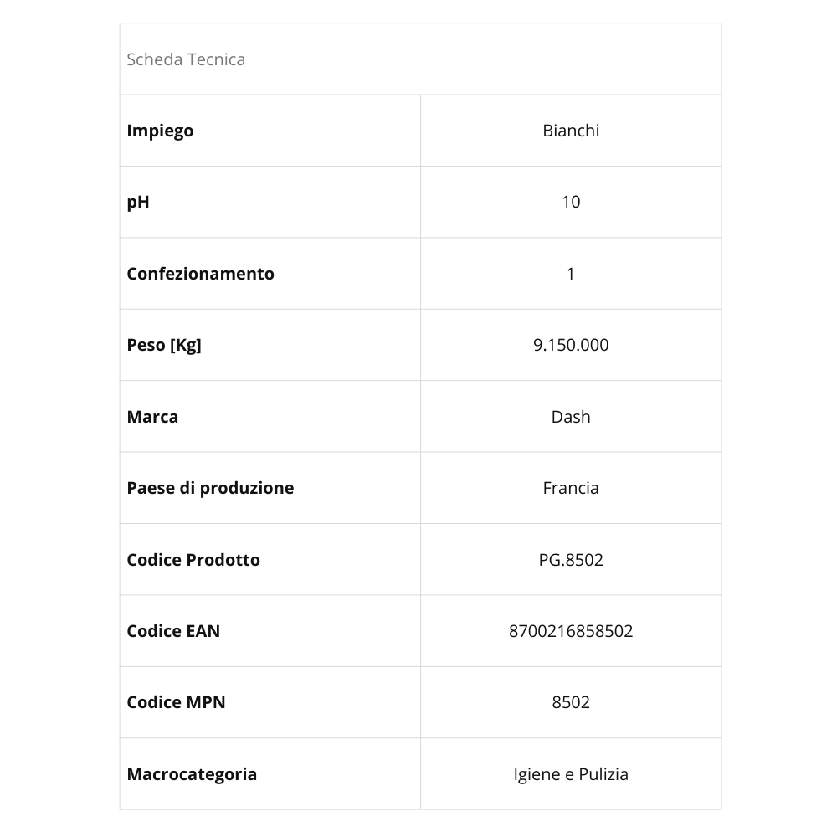
Task: Select the MPN value 8502
Action: tap(571, 702)
